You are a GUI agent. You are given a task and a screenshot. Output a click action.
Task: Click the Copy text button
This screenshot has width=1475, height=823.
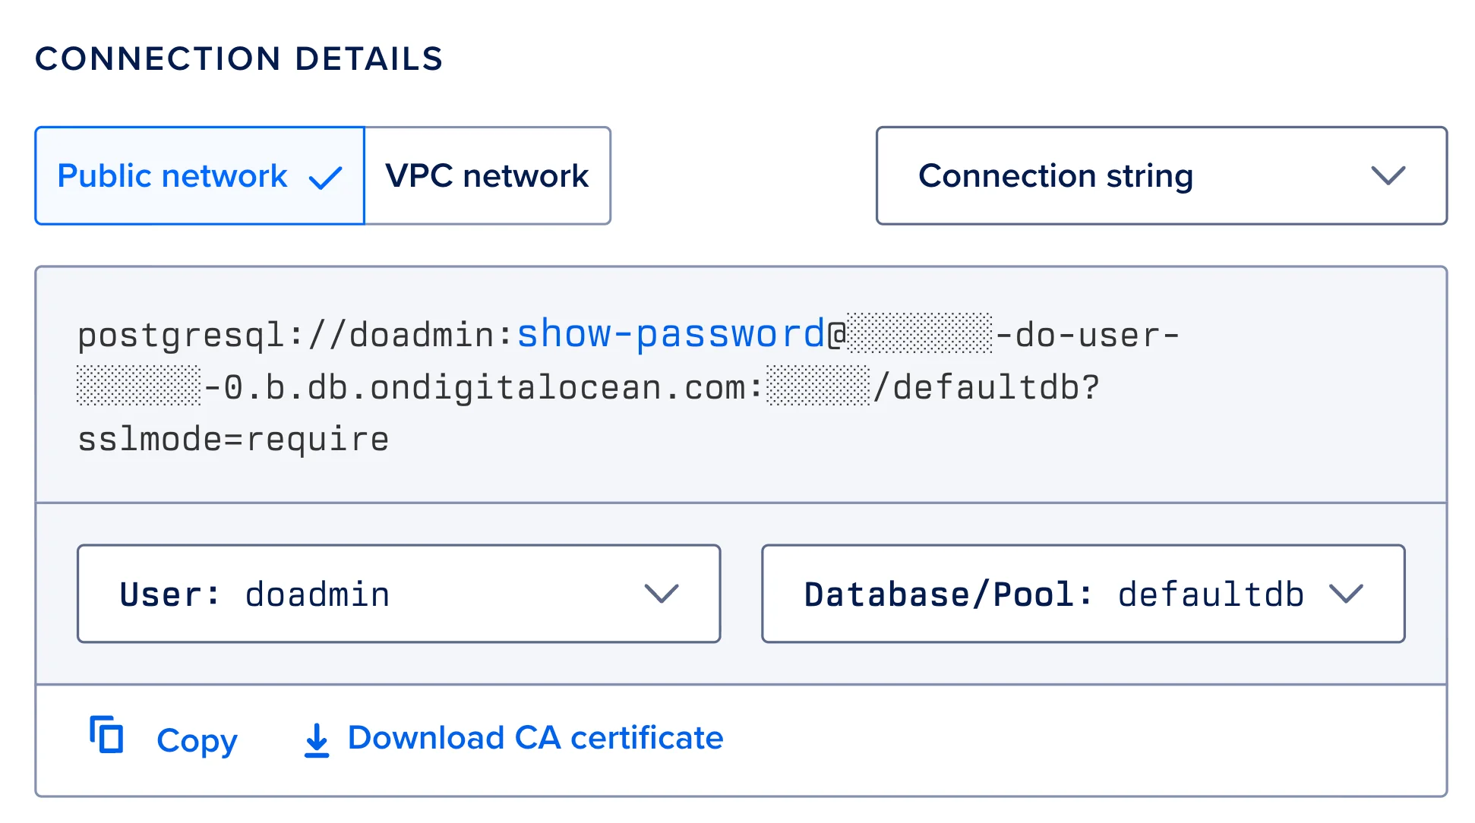pos(197,740)
